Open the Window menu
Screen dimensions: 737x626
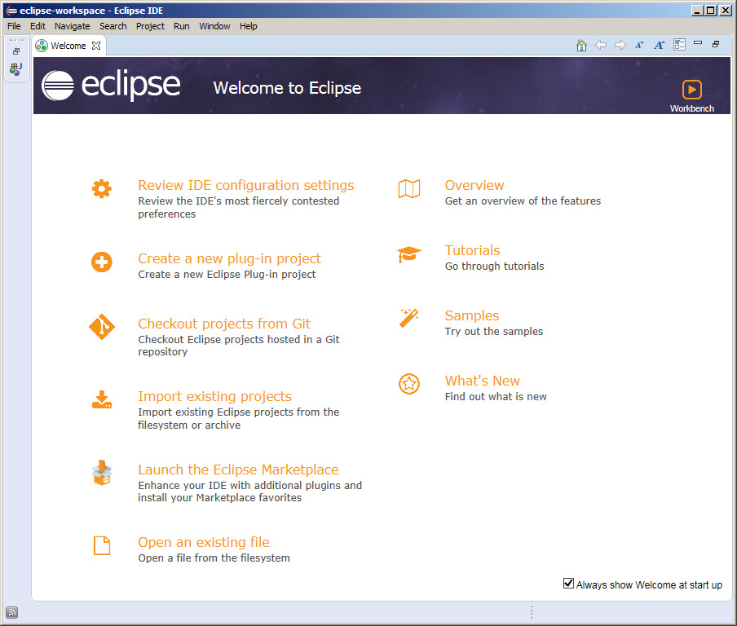[214, 26]
